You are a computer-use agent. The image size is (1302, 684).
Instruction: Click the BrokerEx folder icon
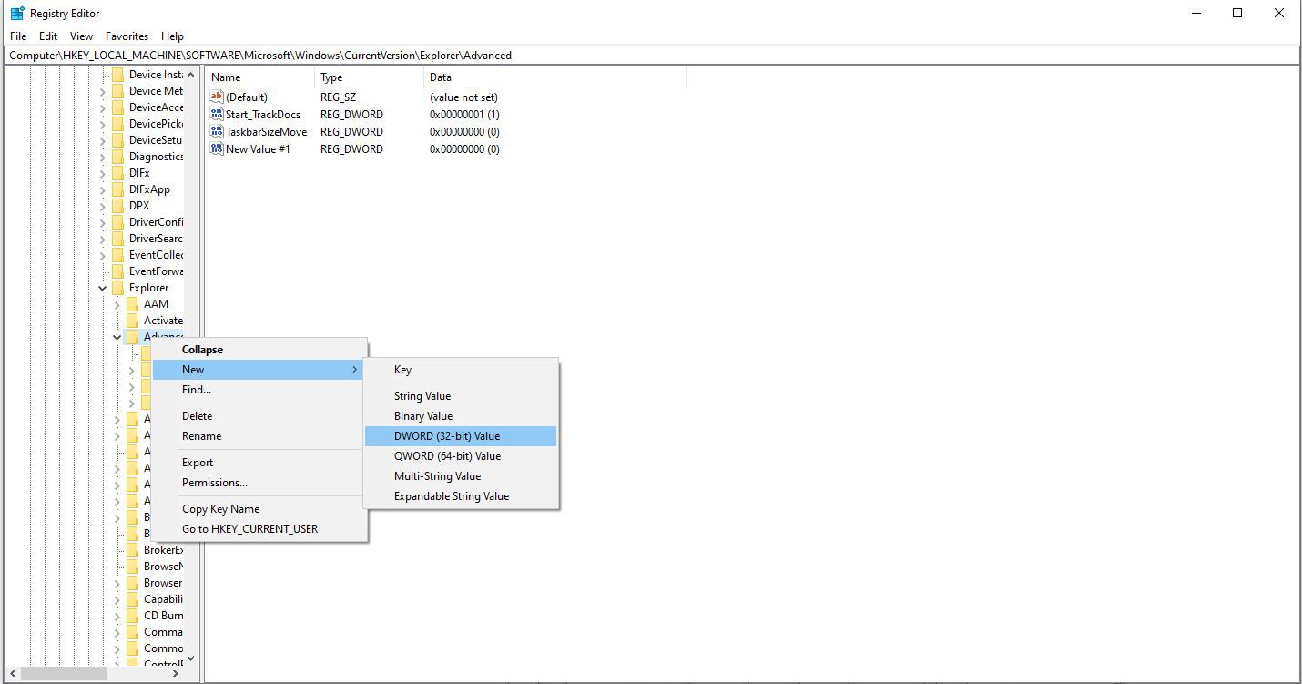point(132,550)
